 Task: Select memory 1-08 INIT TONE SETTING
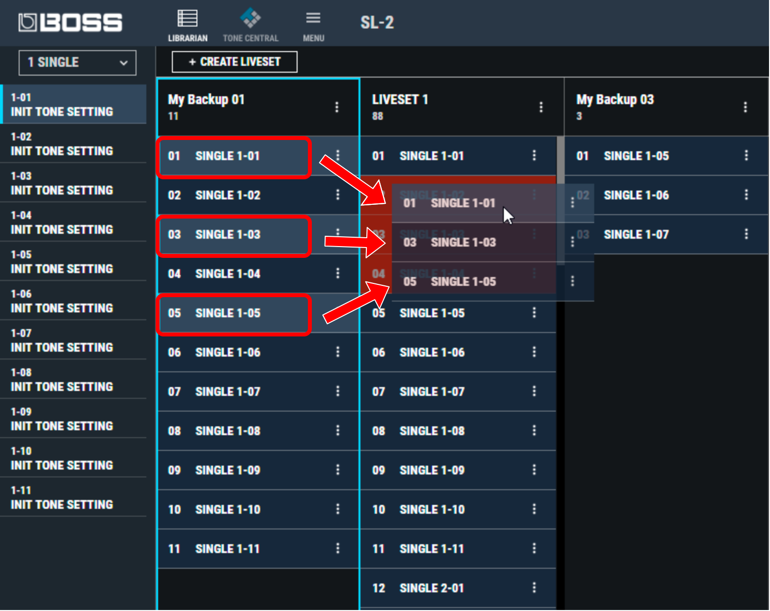coord(74,379)
